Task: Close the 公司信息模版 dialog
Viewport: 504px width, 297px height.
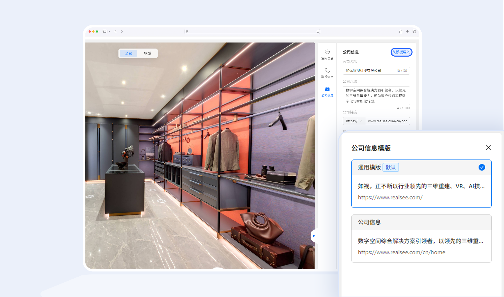Action: [488, 148]
